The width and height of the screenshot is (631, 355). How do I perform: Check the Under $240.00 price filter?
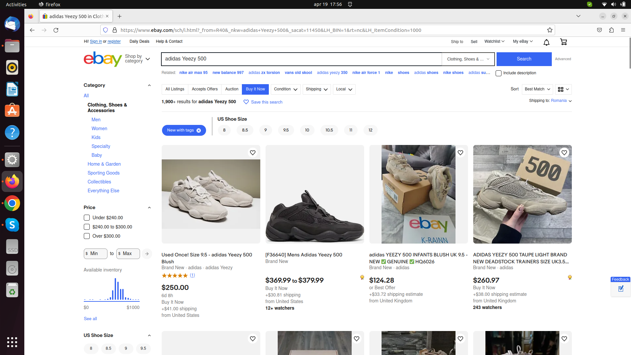tap(86, 218)
